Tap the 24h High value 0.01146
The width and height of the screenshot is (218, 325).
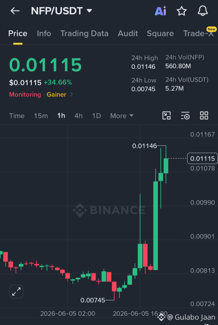143,67
